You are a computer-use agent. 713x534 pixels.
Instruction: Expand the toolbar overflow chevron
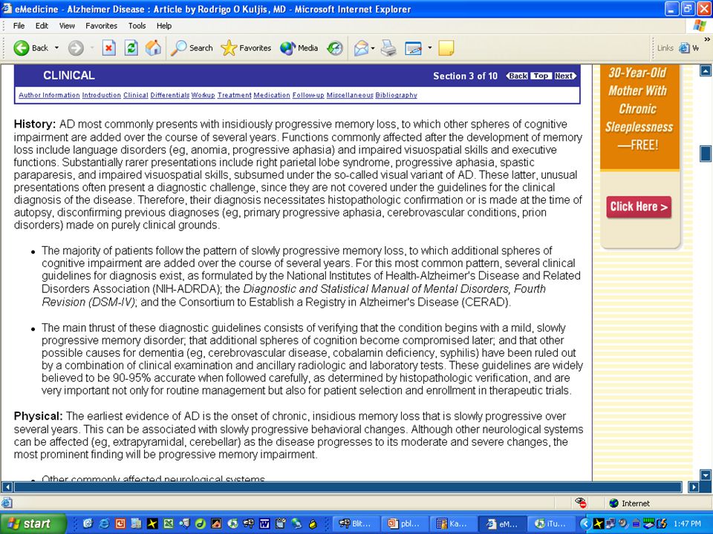707,39
